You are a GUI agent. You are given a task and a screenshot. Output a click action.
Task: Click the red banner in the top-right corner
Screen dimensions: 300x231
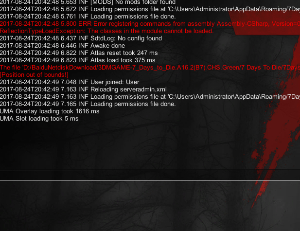[266, 21]
